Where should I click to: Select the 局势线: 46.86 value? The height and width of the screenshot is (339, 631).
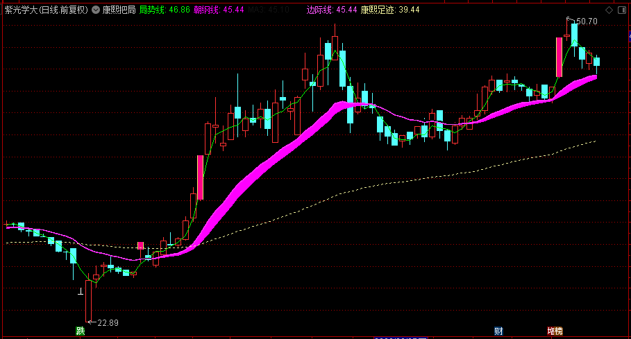pyautogui.click(x=165, y=10)
